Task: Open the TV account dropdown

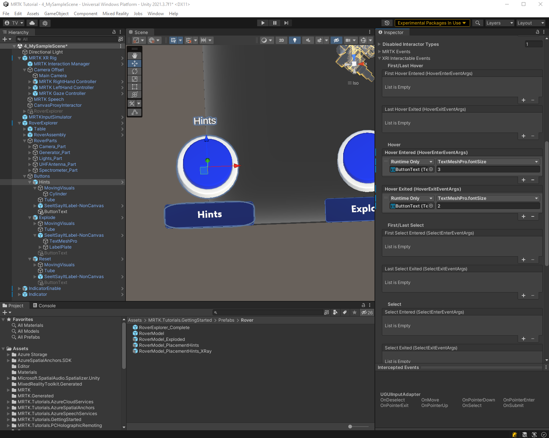Action: pyautogui.click(x=14, y=23)
